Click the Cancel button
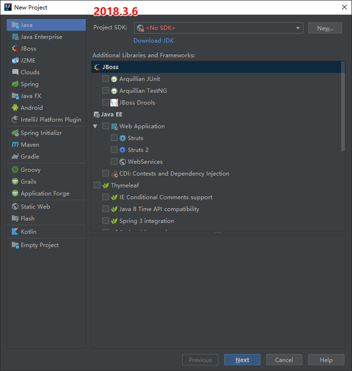The width and height of the screenshot is (352, 371). point(284,360)
